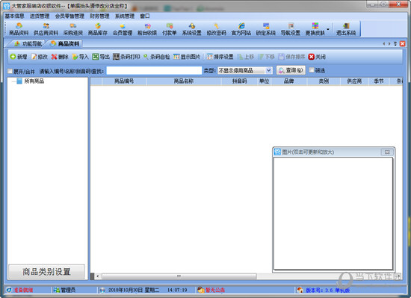
Task: Click 条码自检 barcode check button
Action: (156, 57)
